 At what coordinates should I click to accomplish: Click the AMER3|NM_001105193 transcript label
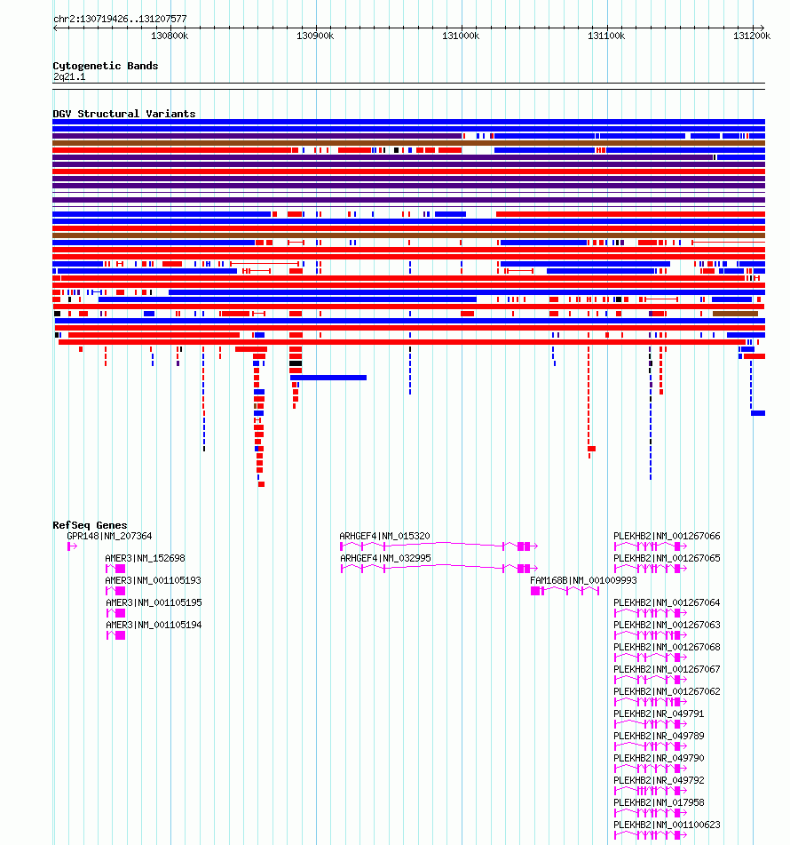pos(154,580)
